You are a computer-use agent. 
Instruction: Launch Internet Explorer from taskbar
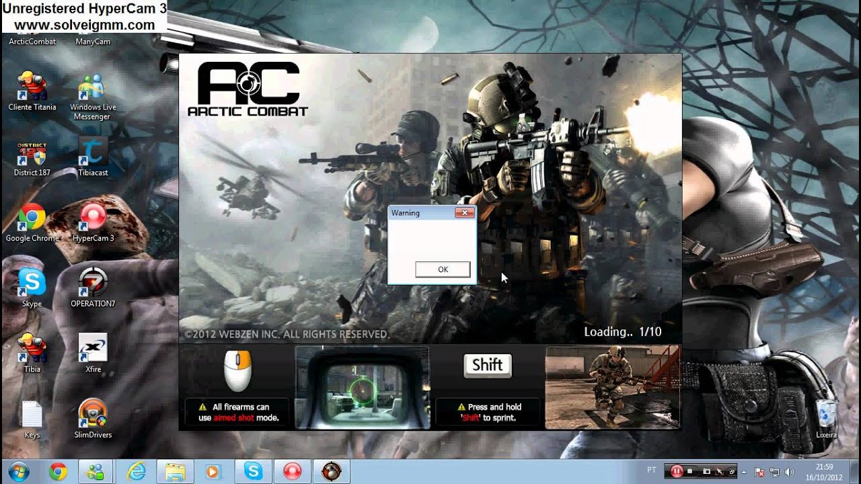click(137, 471)
